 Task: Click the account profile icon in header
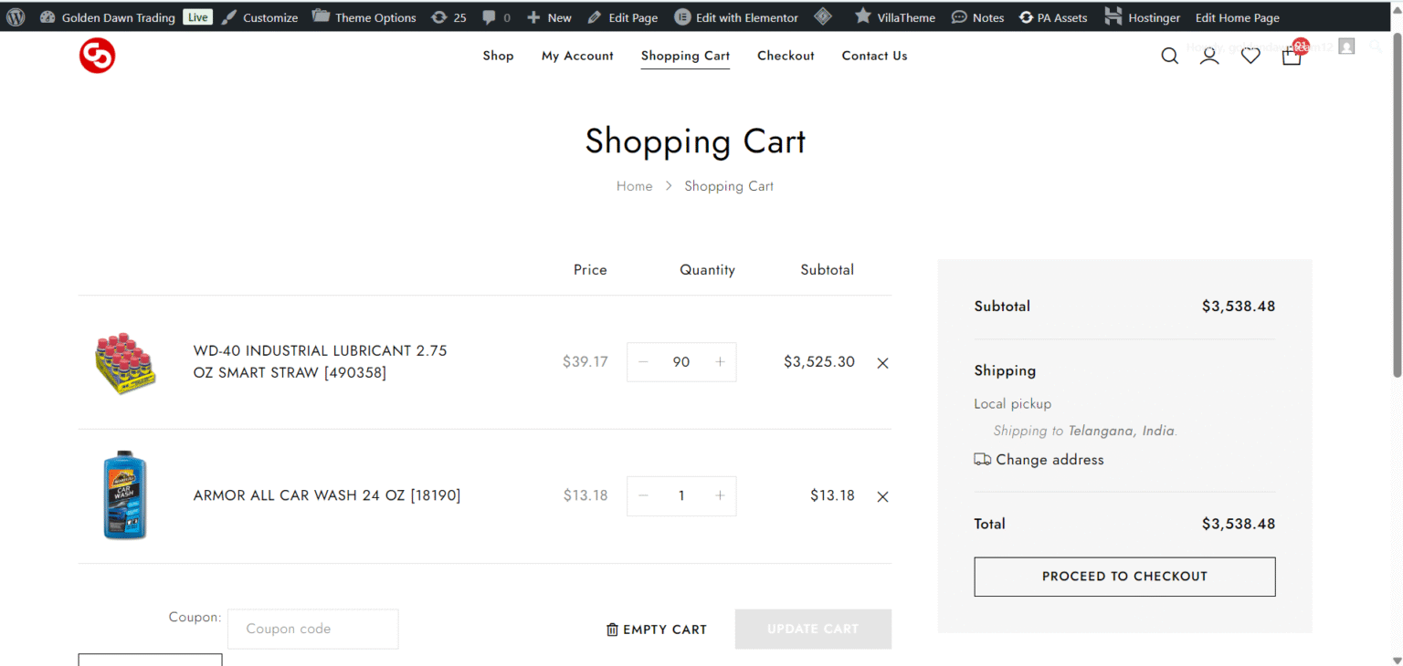point(1209,57)
